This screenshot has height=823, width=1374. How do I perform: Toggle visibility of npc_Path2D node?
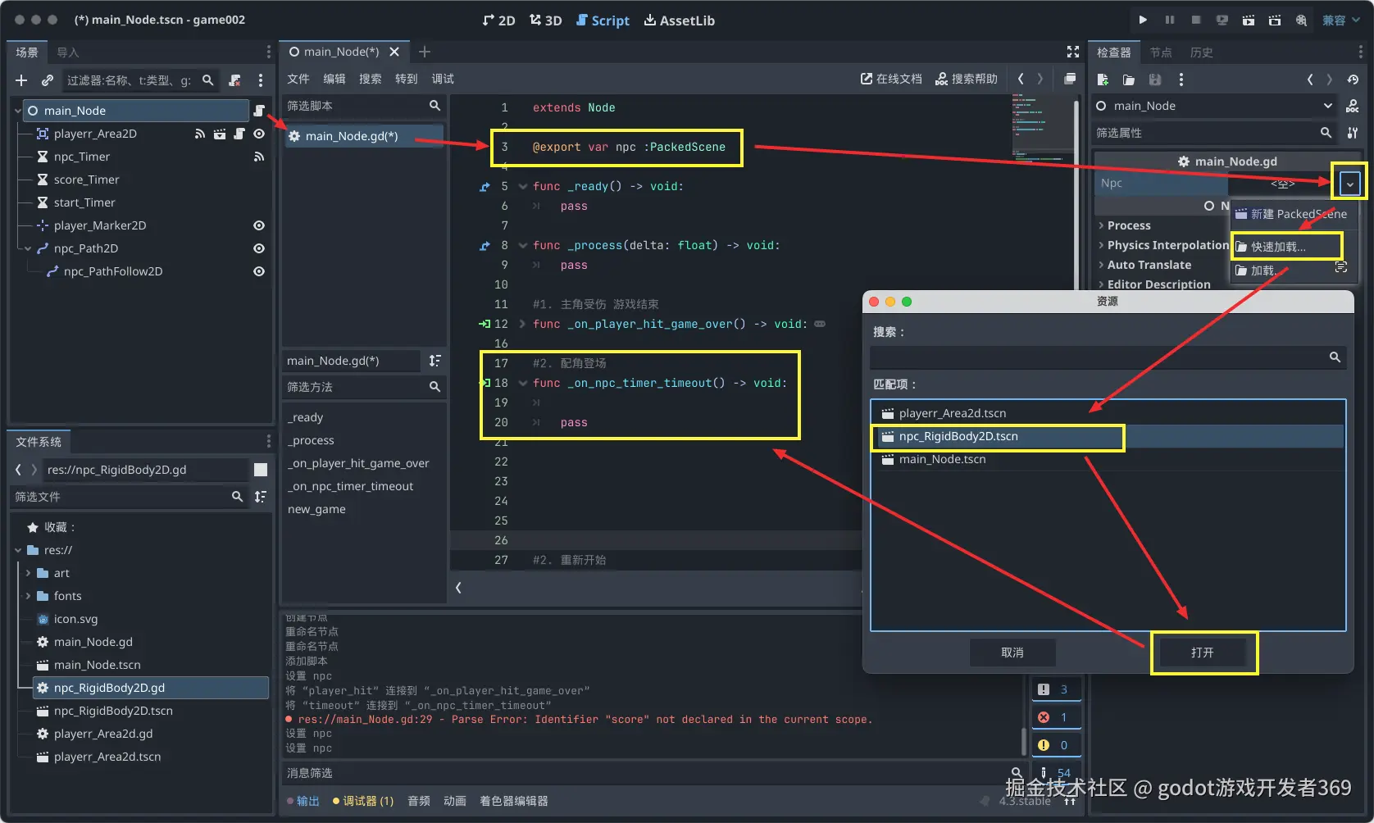pos(259,248)
